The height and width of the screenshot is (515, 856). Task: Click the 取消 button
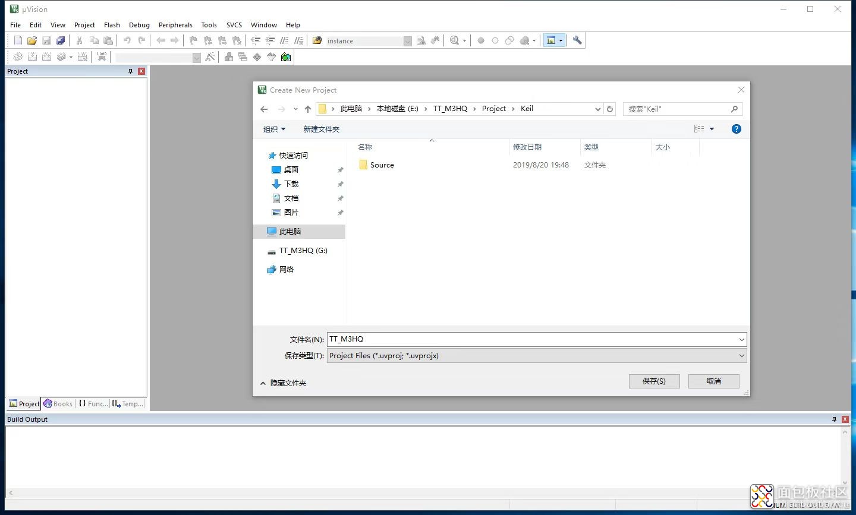click(713, 381)
